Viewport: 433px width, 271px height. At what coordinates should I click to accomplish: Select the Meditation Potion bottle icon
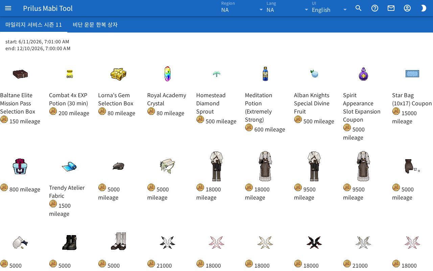tap(265, 74)
